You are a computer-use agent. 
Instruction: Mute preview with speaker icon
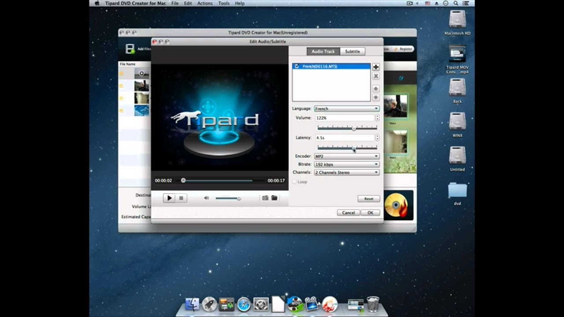coord(206,198)
